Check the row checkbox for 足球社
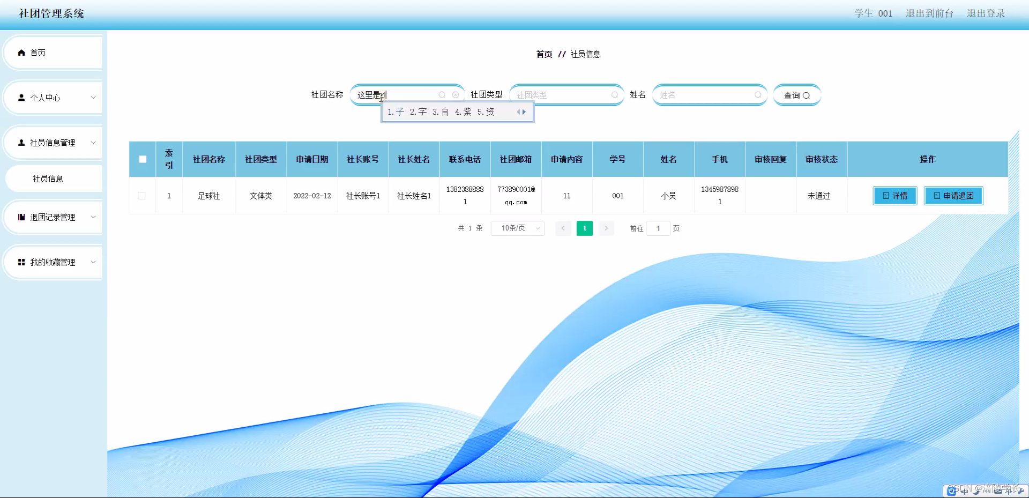The width and height of the screenshot is (1029, 498). pyautogui.click(x=142, y=196)
